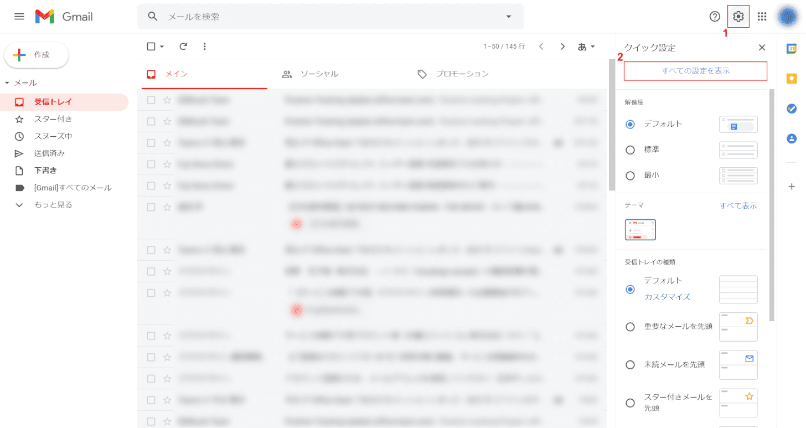The image size is (806, 428).
Task: Click the search magnifier icon
Action: tap(153, 17)
